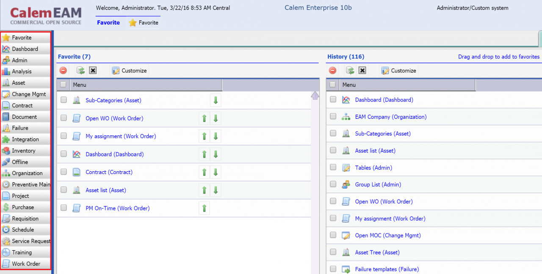Image resolution: width=542 pixels, height=274 pixels.
Task: Click the Customize button in the Favorite panel
Action: tap(129, 70)
